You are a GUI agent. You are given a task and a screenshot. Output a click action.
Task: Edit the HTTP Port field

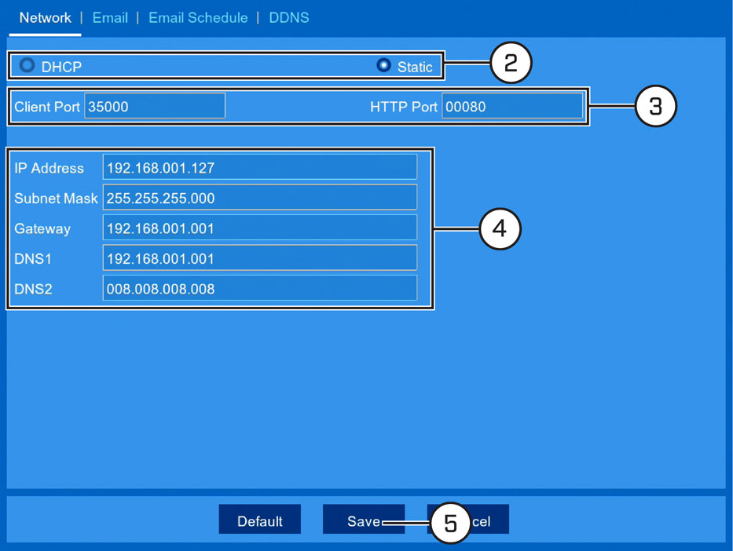[x=512, y=106]
